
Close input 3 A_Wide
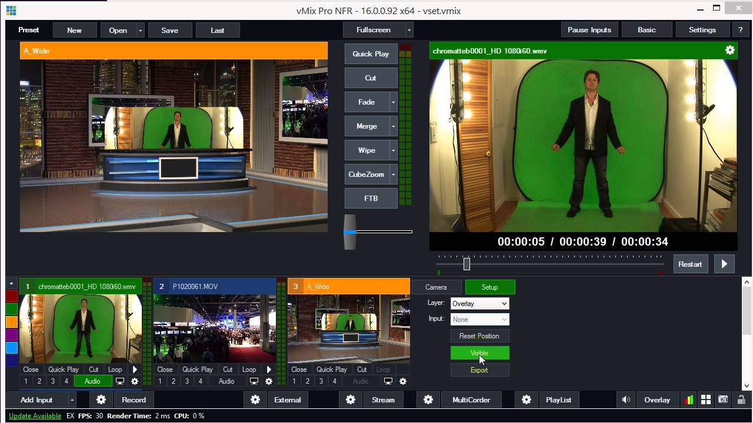[299, 370]
